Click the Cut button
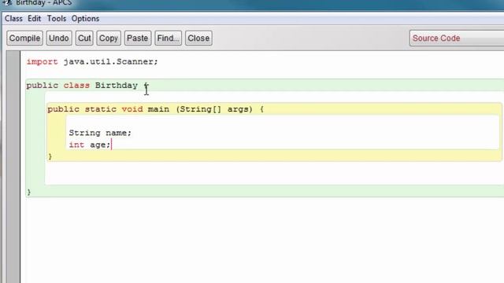This screenshot has width=504, height=283. [84, 39]
